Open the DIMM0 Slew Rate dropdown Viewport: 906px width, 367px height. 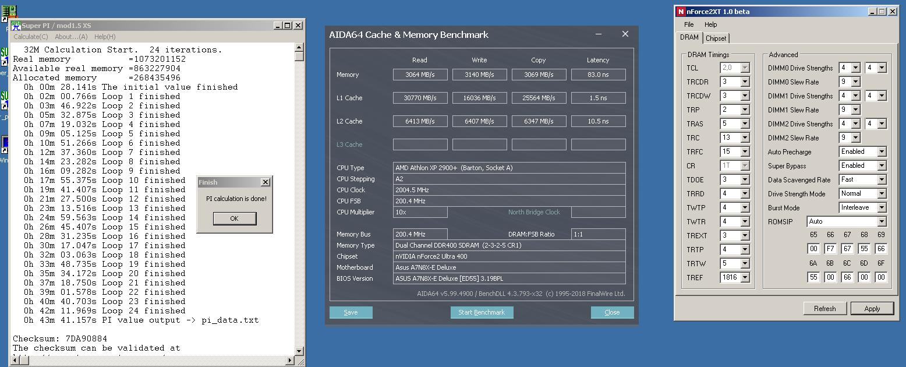pyautogui.click(x=855, y=82)
